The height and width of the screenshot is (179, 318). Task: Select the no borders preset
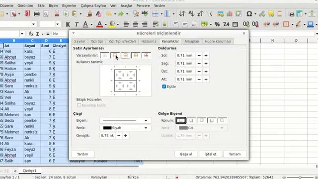(105, 55)
